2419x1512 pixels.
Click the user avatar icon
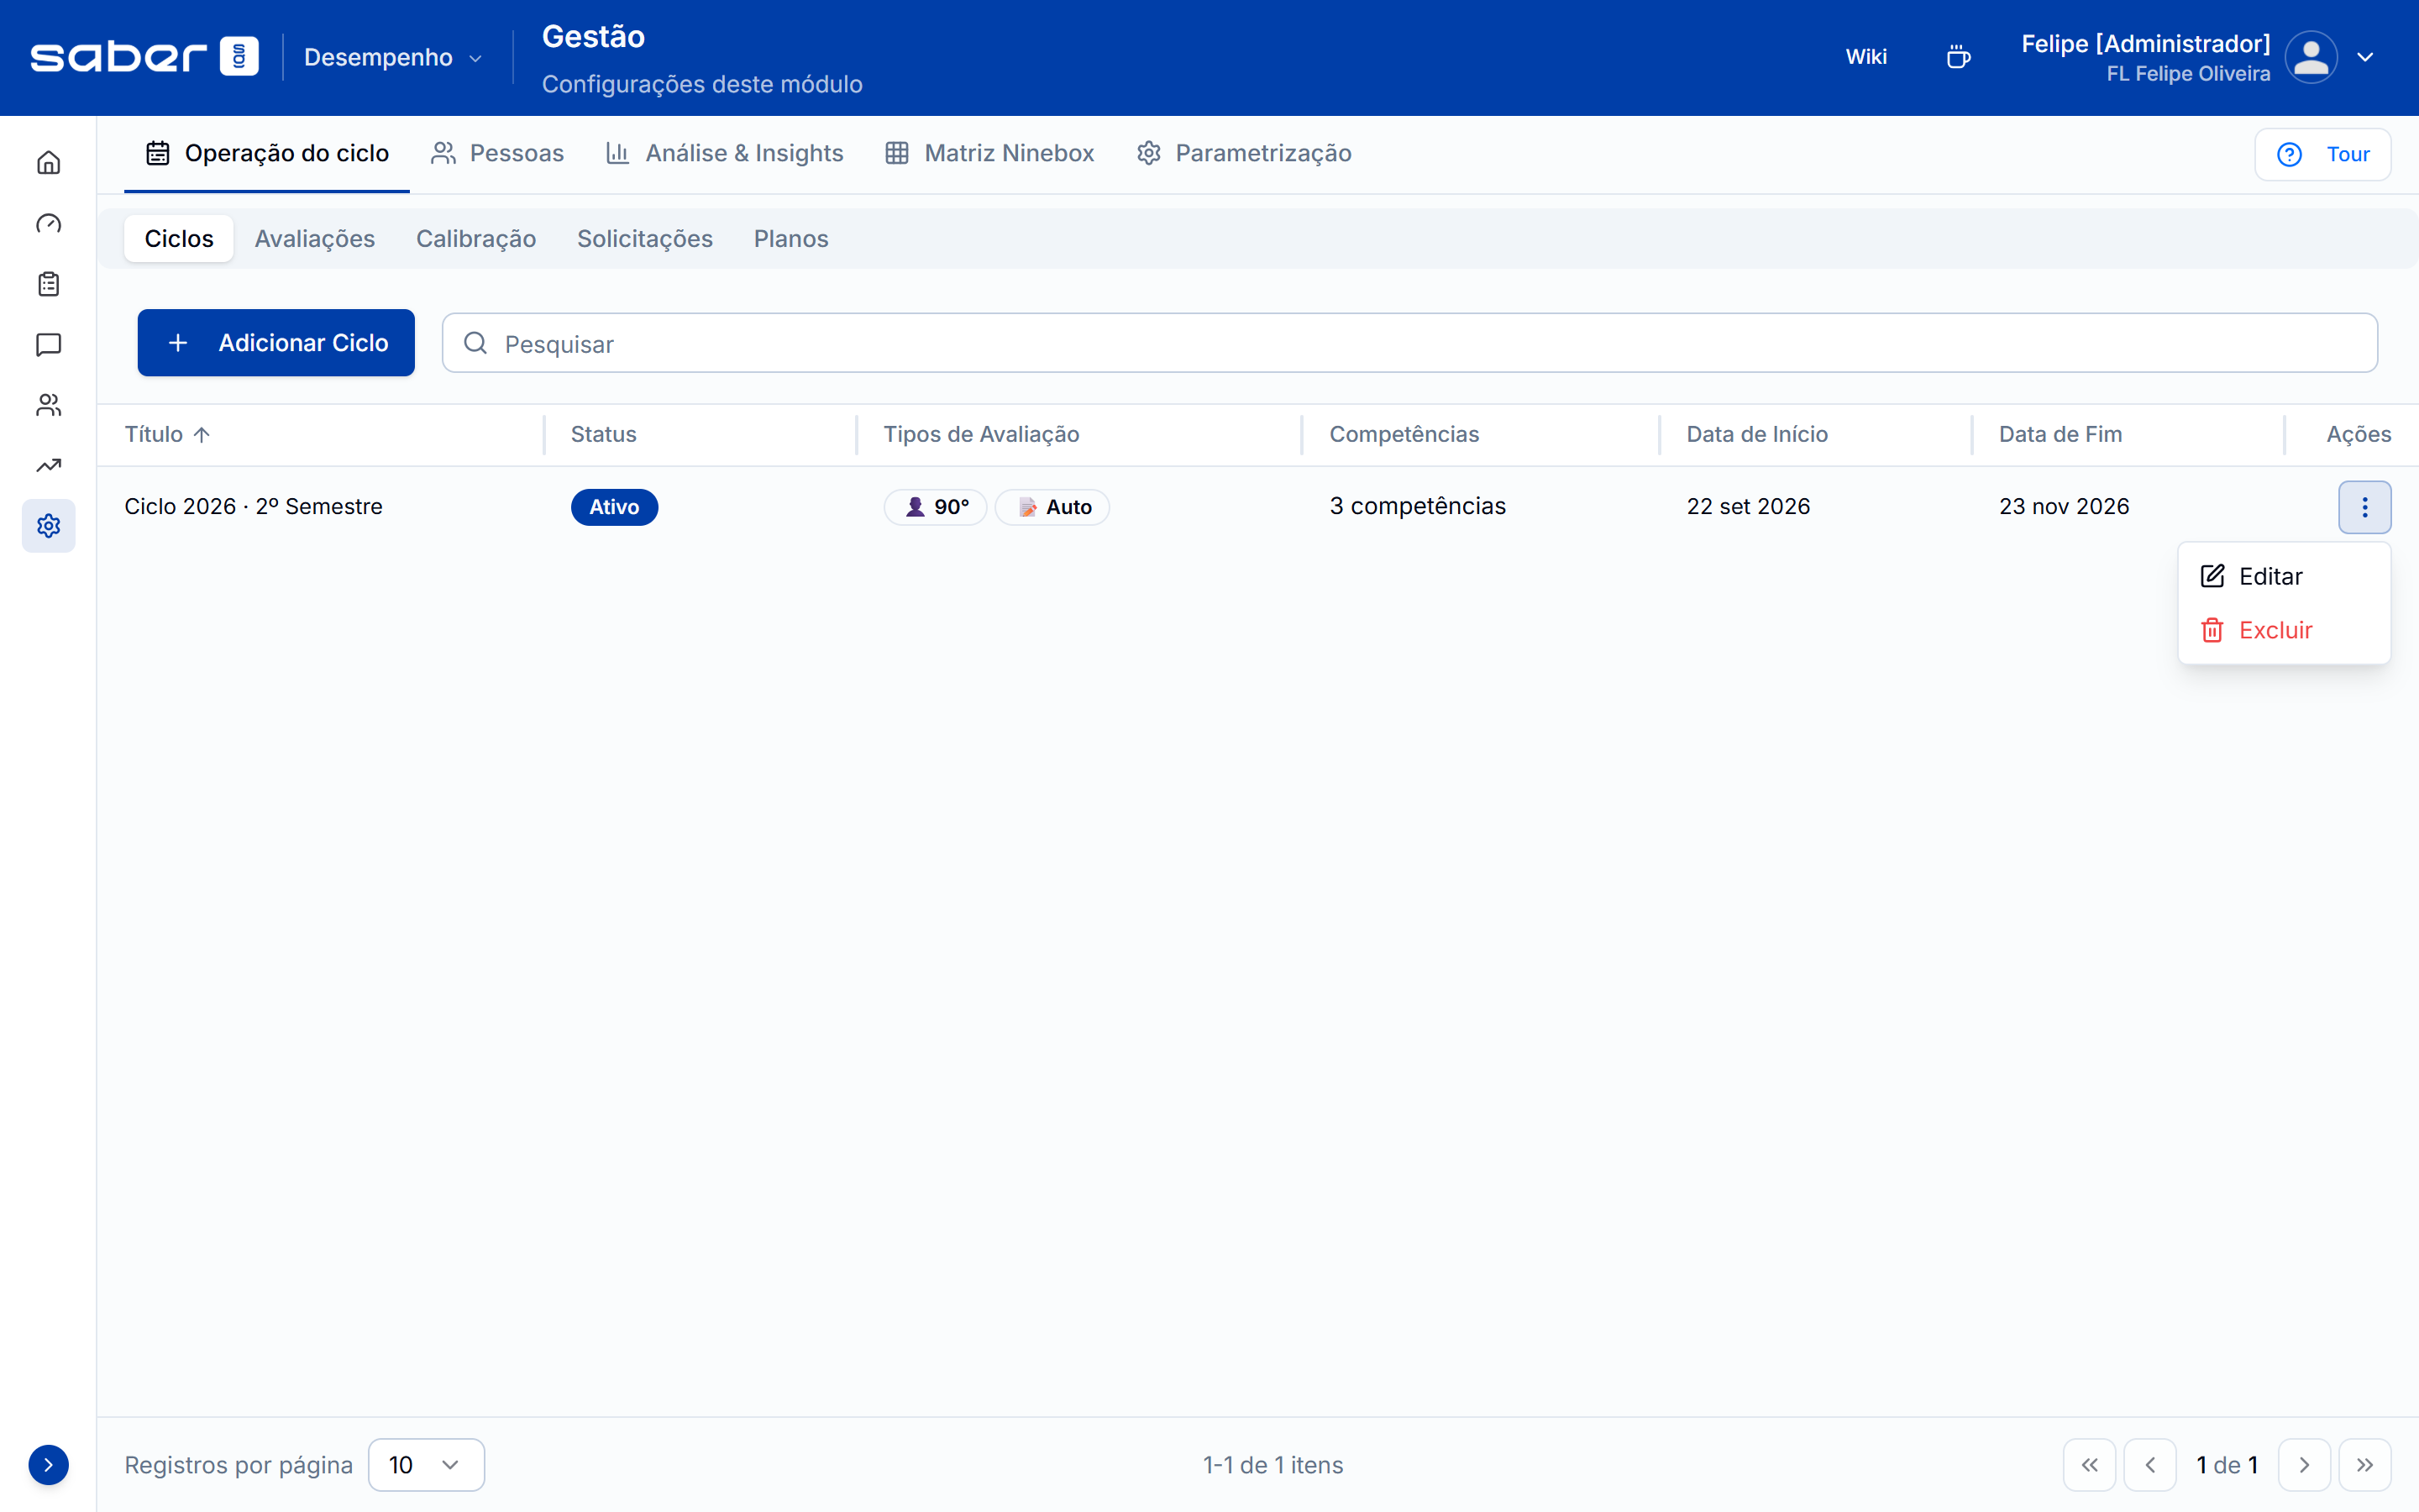(2311, 57)
